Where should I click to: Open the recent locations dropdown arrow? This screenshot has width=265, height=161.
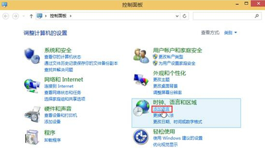click(x=24, y=16)
